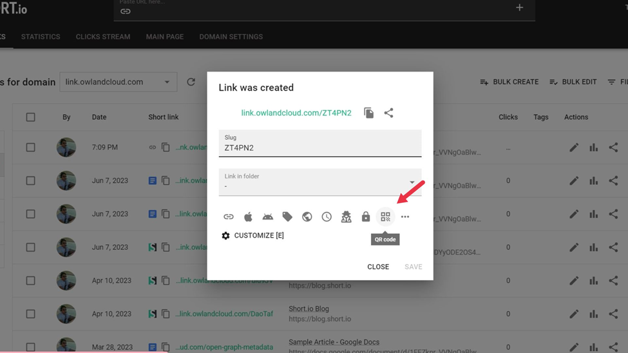Viewport: 628px width, 353px height.
Task: Open CUSTOMIZE [E] settings
Action: [x=252, y=236]
